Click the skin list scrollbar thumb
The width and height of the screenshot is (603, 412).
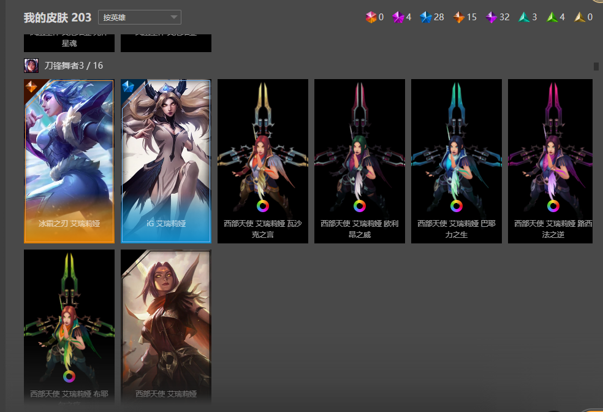596,67
